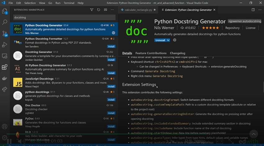Refresh the extensions list
The image size is (264, 146).
[x=98, y=10]
